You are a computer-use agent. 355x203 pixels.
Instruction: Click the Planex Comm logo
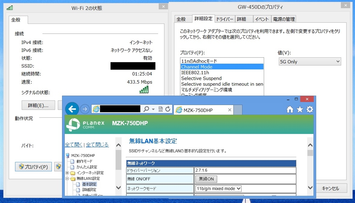tap(86, 125)
